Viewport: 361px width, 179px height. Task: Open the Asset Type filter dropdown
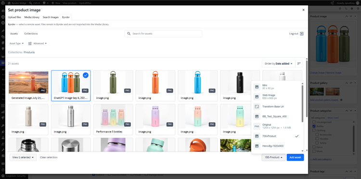(x=16, y=43)
